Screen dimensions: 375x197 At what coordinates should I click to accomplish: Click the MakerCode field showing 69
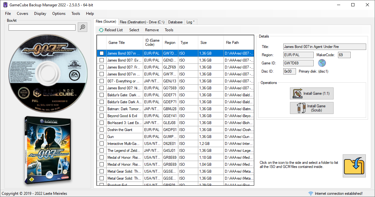click(344, 55)
